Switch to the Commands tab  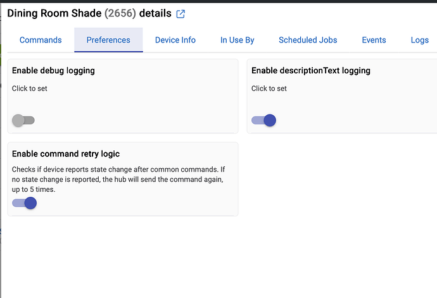point(41,40)
